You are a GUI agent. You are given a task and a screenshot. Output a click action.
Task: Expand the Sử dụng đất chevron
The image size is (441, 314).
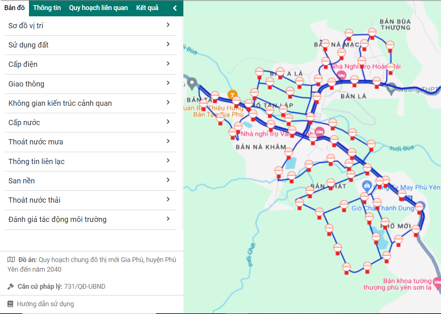point(168,45)
